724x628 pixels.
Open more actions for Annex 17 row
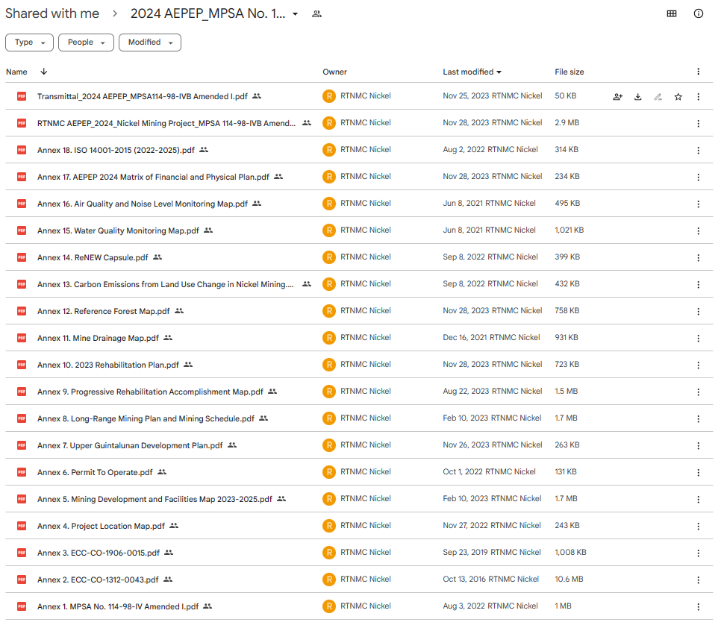tap(698, 178)
